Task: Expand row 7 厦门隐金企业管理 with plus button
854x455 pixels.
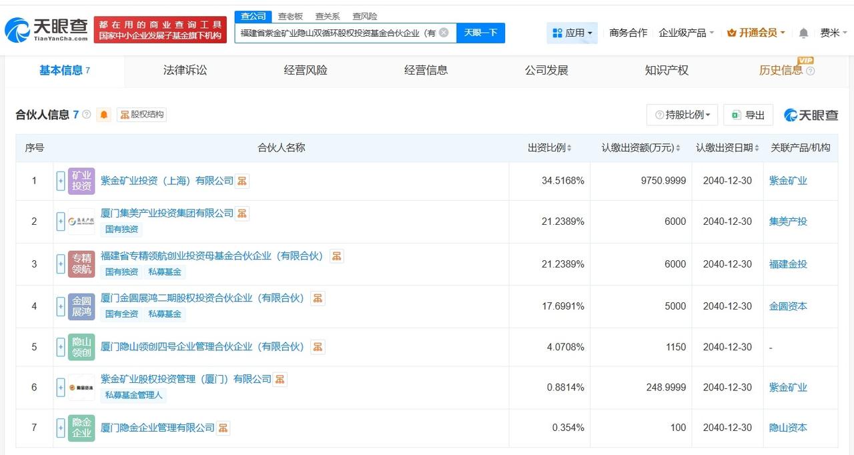Action: click(61, 428)
